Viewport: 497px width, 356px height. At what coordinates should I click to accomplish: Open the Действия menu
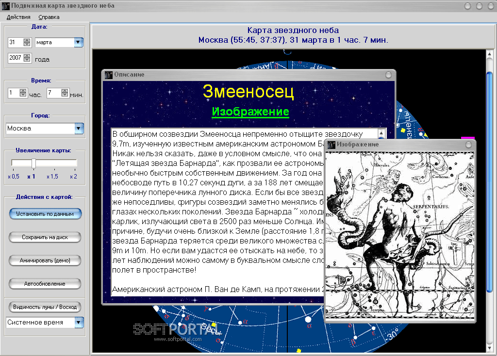pyautogui.click(x=18, y=17)
